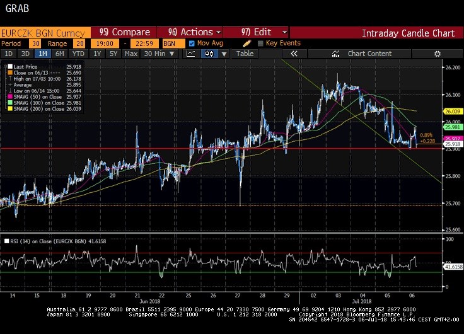Expand the Actions dropdown menu
This screenshot has width=464, height=334.
[194, 32]
